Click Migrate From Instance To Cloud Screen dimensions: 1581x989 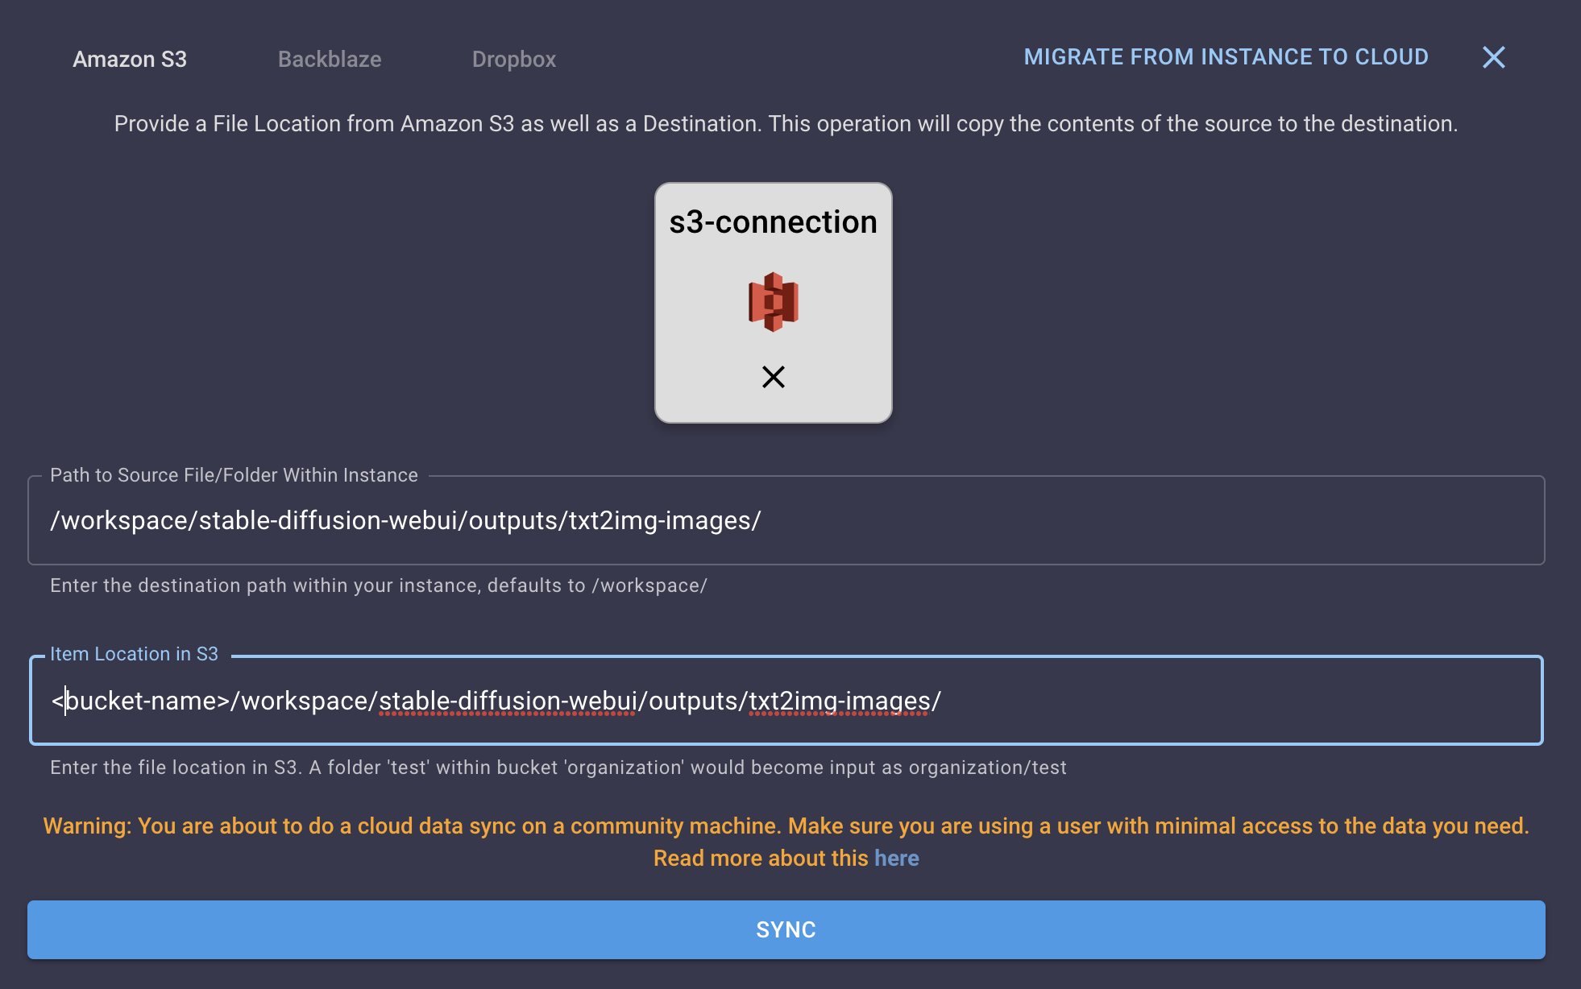click(1226, 57)
